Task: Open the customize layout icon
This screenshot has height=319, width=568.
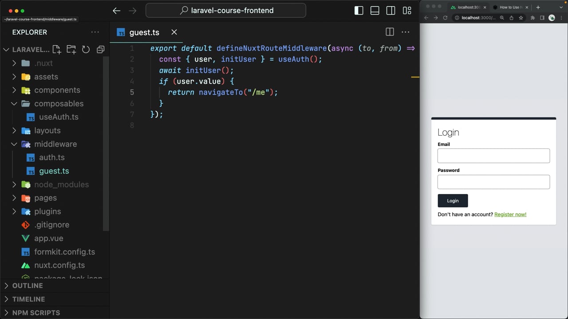Action: (407, 11)
